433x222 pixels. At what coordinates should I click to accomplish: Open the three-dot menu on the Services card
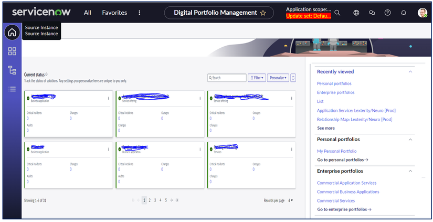click(x=292, y=150)
